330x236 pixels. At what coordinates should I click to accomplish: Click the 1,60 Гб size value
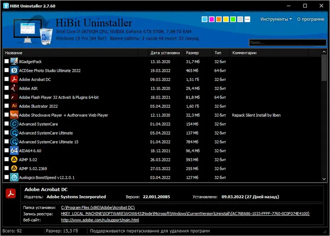[192, 106]
